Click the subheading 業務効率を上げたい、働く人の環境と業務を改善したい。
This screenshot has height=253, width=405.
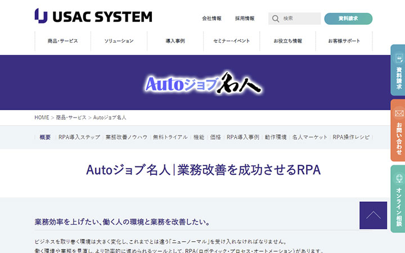coord(123,222)
